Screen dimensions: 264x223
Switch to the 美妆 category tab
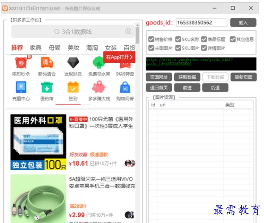point(73,48)
